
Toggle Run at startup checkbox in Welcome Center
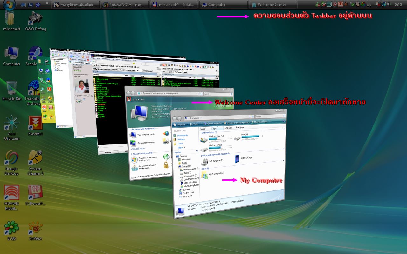pyautogui.click(x=132, y=177)
